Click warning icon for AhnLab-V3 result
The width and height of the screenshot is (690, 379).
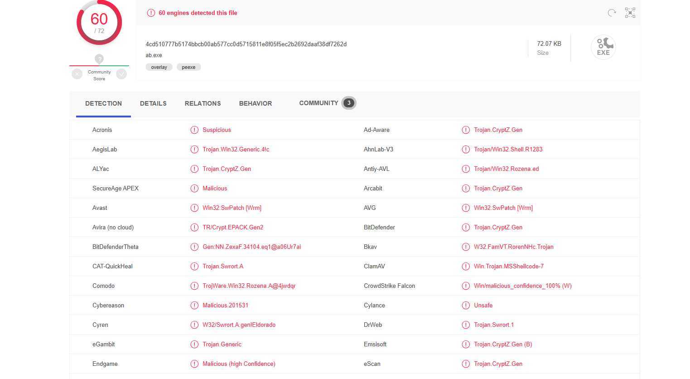tap(466, 149)
